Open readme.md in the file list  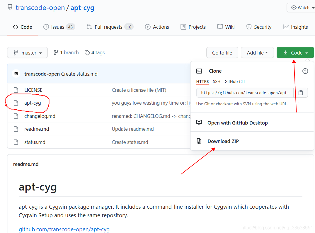coord(37,129)
